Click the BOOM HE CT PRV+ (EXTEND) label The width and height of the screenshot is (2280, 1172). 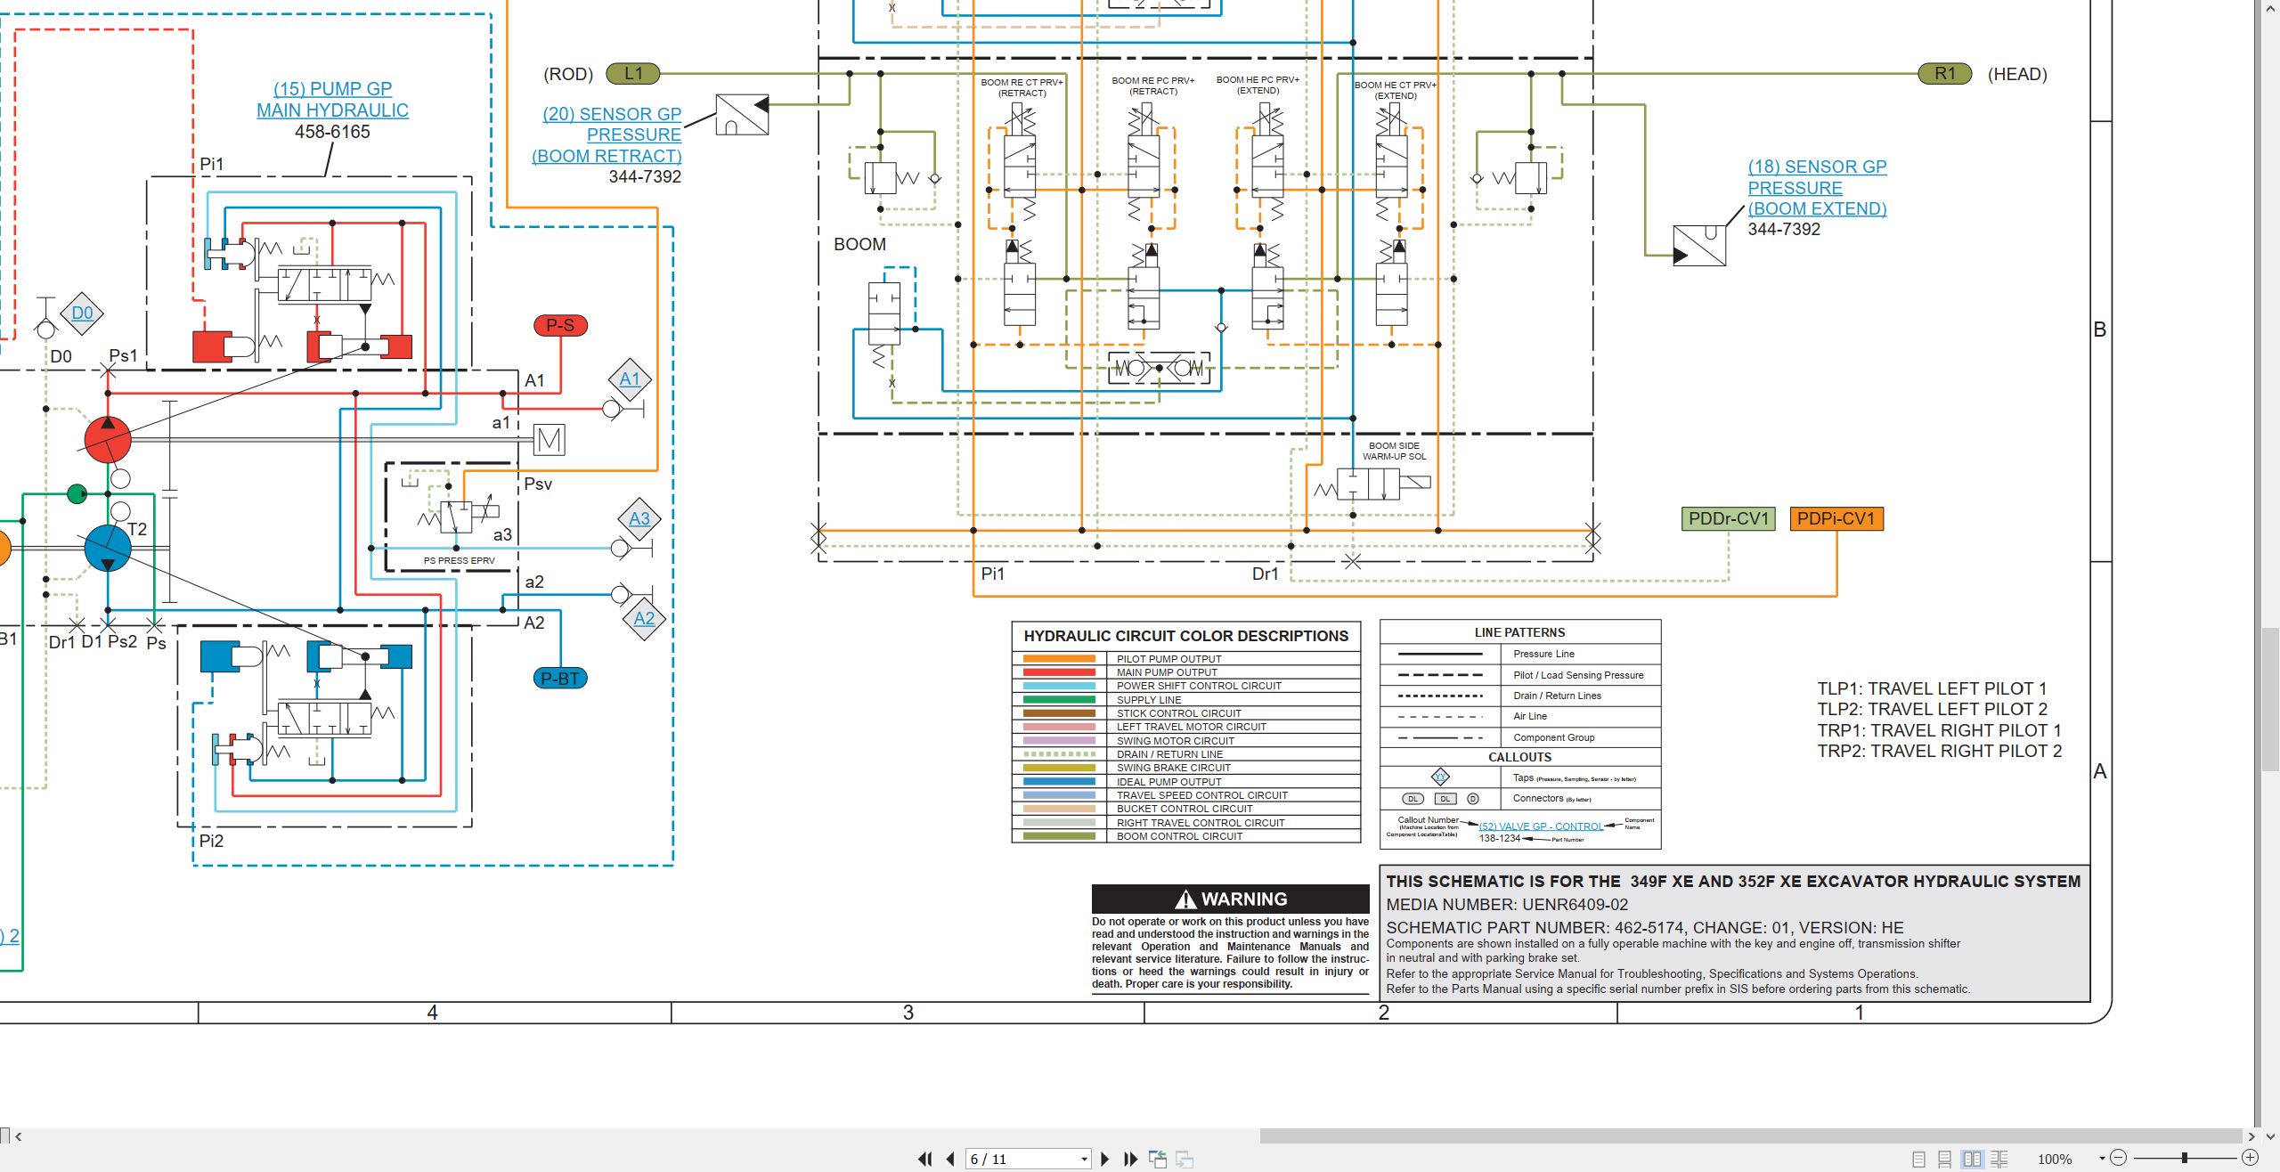pyautogui.click(x=1395, y=90)
